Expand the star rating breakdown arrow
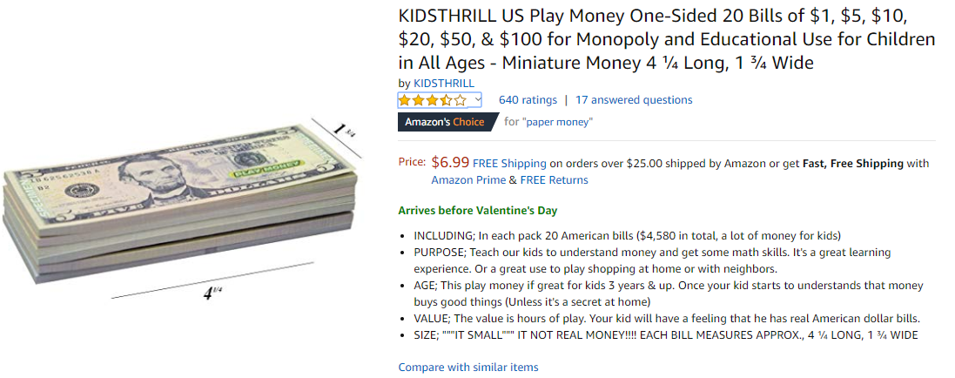This screenshot has height=378, width=955. click(476, 100)
